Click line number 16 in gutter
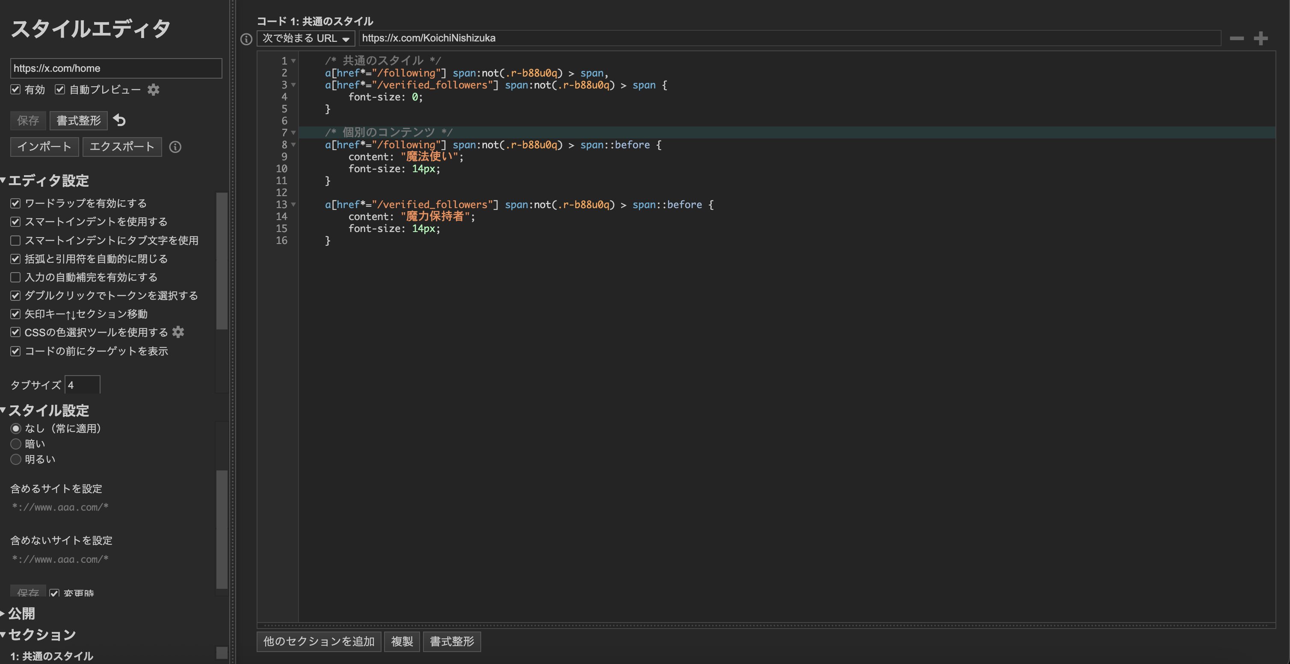 click(282, 241)
